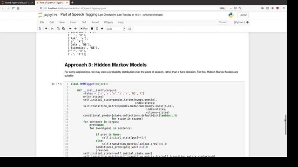
Task: Click the notebook title Part of Speech Tagging
Action: coord(79,14)
